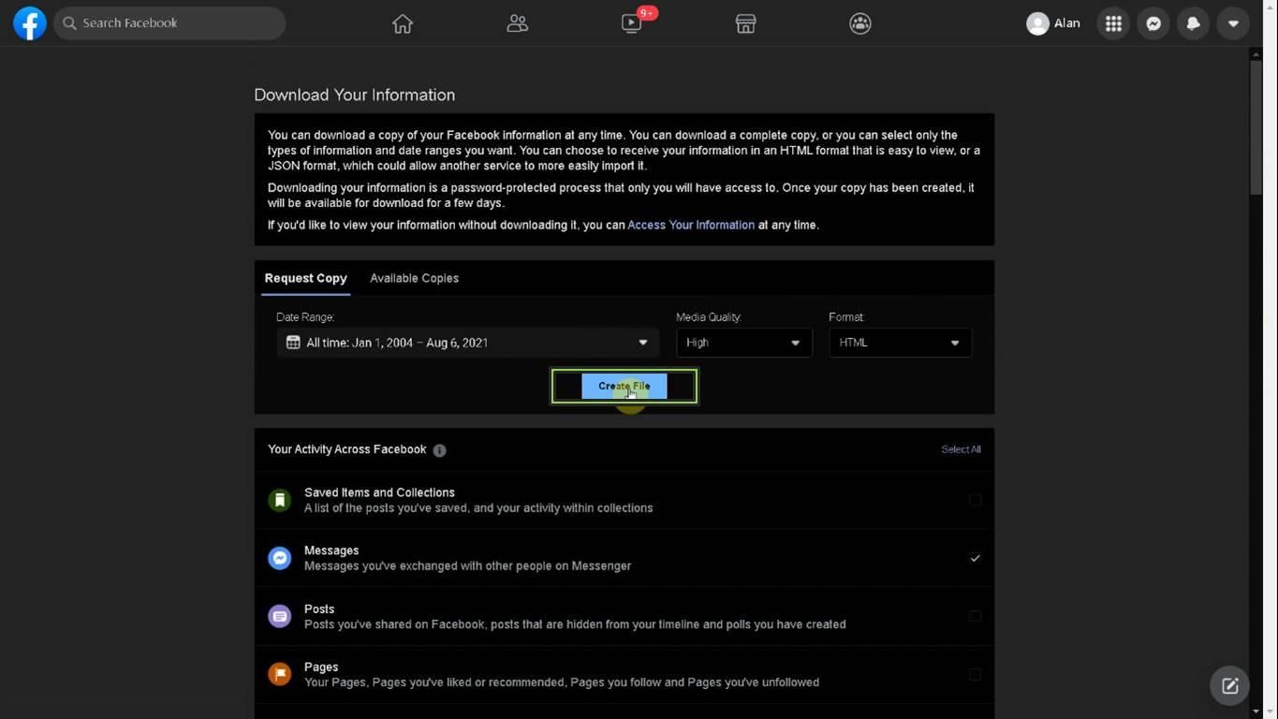This screenshot has height=719, width=1278.
Task: Open the Groups icon in top navigation
Action: [860, 23]
